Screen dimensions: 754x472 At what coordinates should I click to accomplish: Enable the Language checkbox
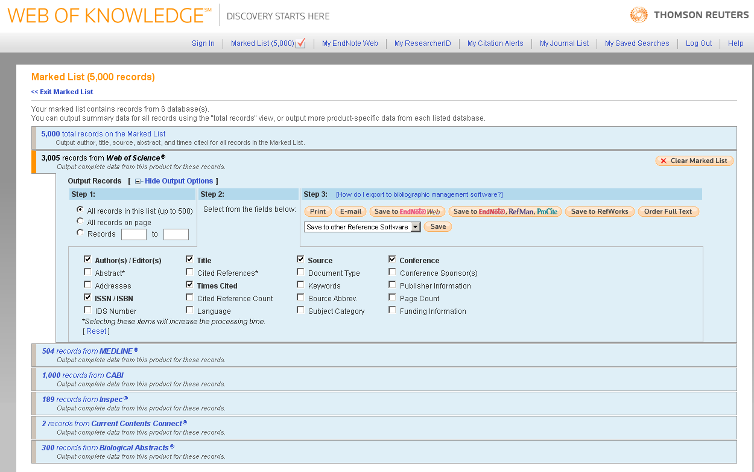click(x=189, y=310)
